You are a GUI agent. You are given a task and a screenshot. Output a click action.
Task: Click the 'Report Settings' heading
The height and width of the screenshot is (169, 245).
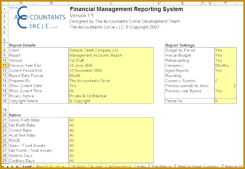click(180, 45)
